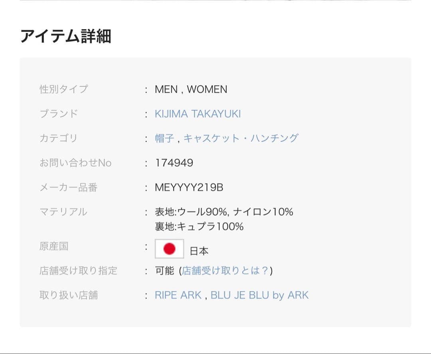Open the 店舗受け取りとは？ help link
This screenshot has width=431, height=354.
[x=225, y=271]
